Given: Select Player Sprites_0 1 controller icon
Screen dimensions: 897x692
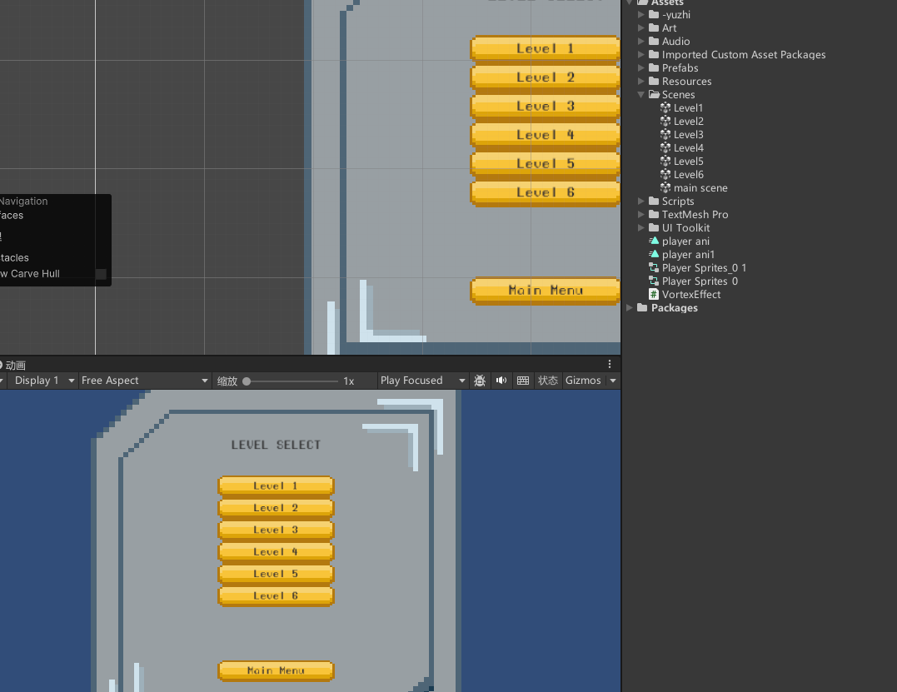Looking at the screenshot, I should click(654, 267).
